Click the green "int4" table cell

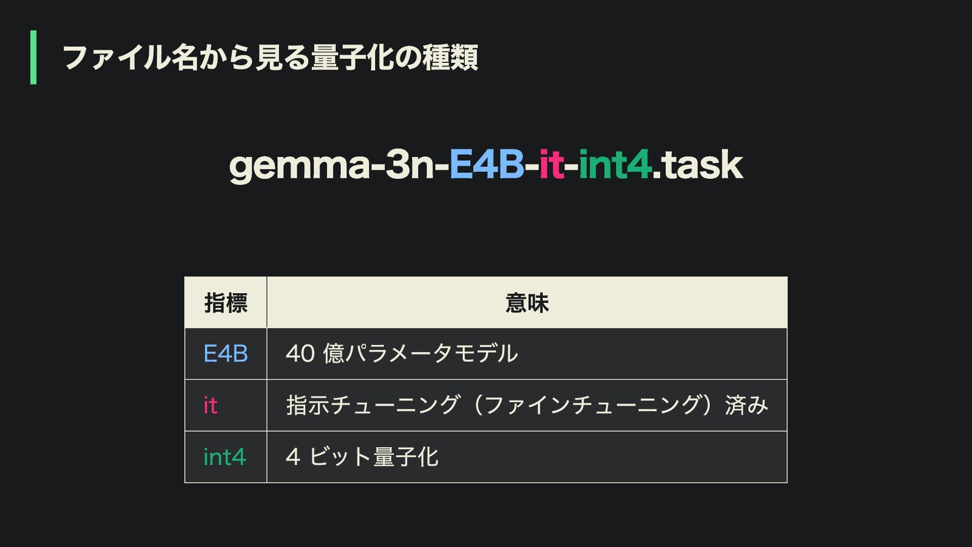(x=225, y=457)
